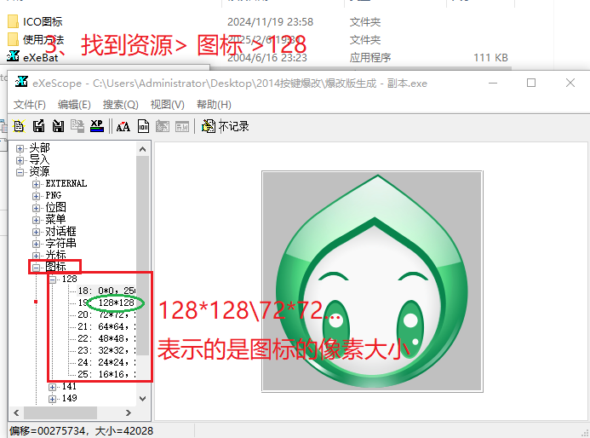The height and width of the screenshot is (438, 590).
Task: Click the 不记录 log toolbar icon
Action: 225,126
